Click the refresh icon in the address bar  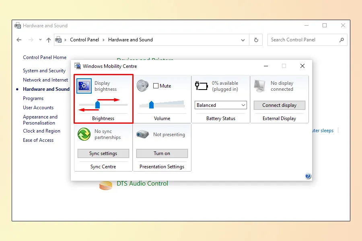tap(256, 40)
